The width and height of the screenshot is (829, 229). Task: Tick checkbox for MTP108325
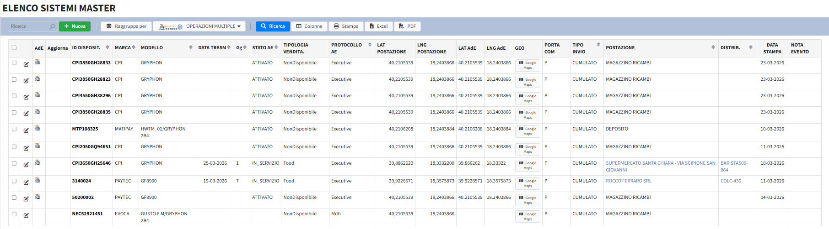tap(14, 129)
